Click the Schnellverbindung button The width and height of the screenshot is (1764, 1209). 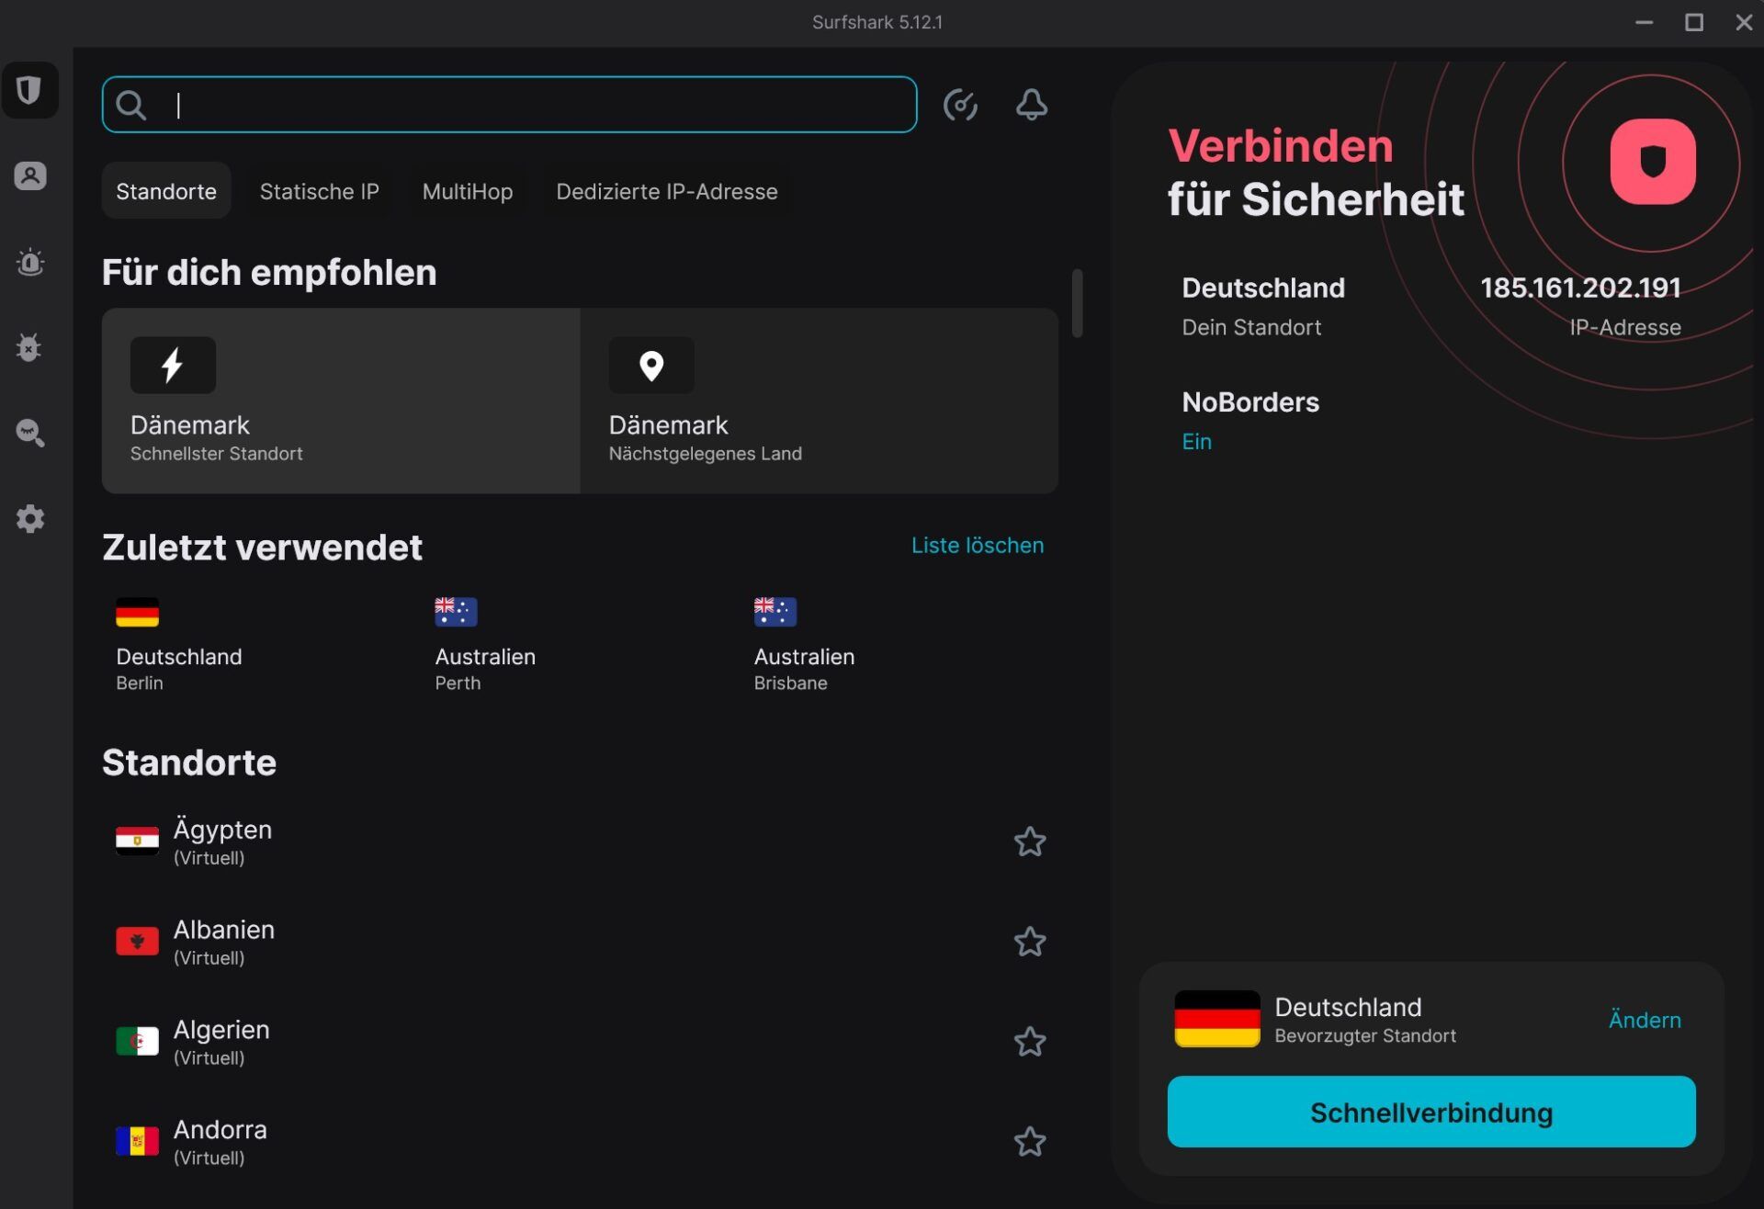[x=1430, y=1112]
